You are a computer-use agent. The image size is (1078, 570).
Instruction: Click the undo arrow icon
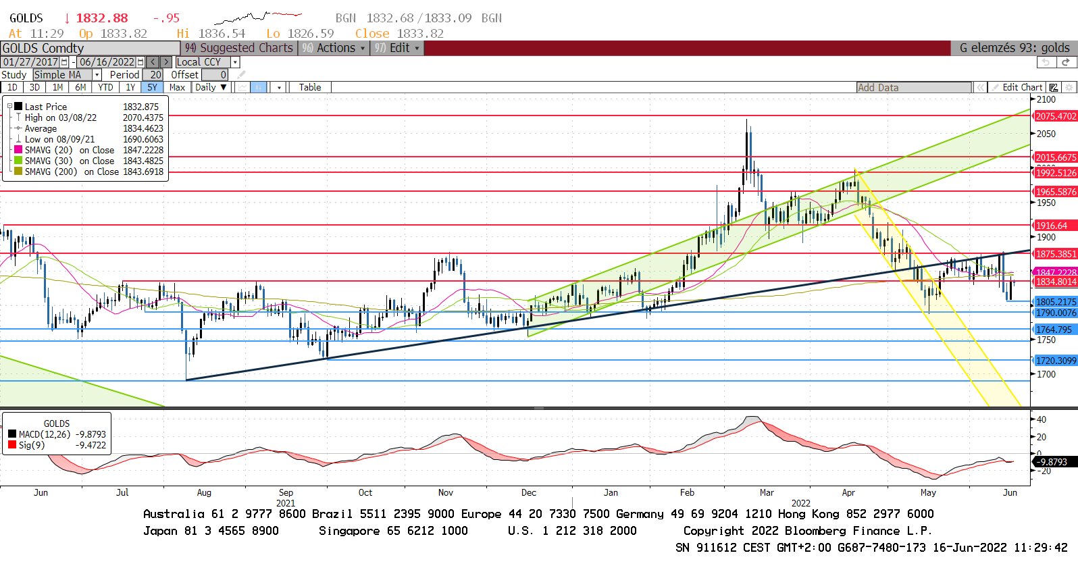(x=1046, y=62)
